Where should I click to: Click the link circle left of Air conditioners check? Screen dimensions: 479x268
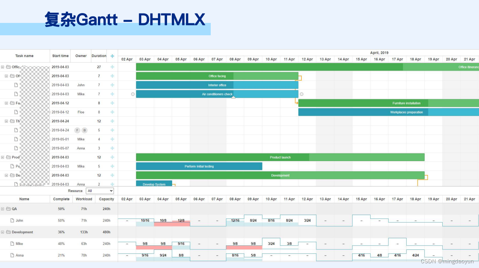[133, 94]
